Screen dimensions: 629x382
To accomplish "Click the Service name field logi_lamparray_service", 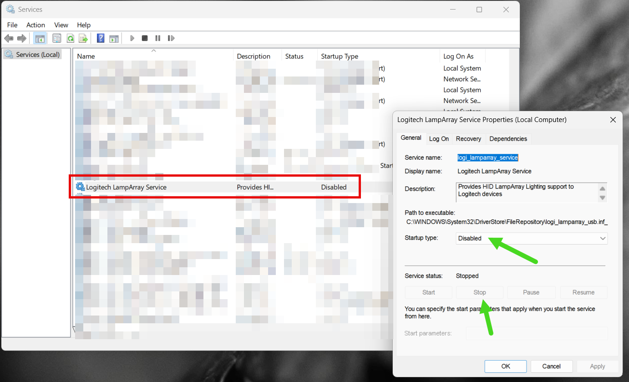I will tap(487, 158).
